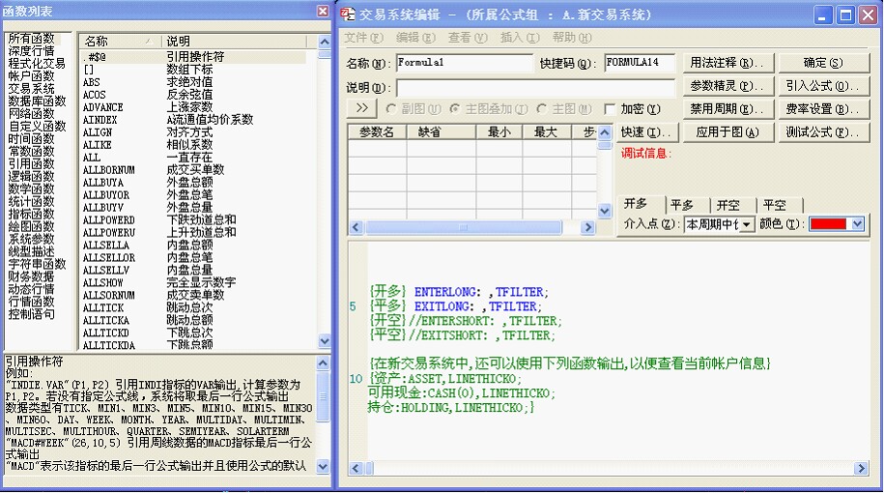Select 控制语句 category
Image resolution: width=884 pixels, height=493 pixels.
click(32, 313)
